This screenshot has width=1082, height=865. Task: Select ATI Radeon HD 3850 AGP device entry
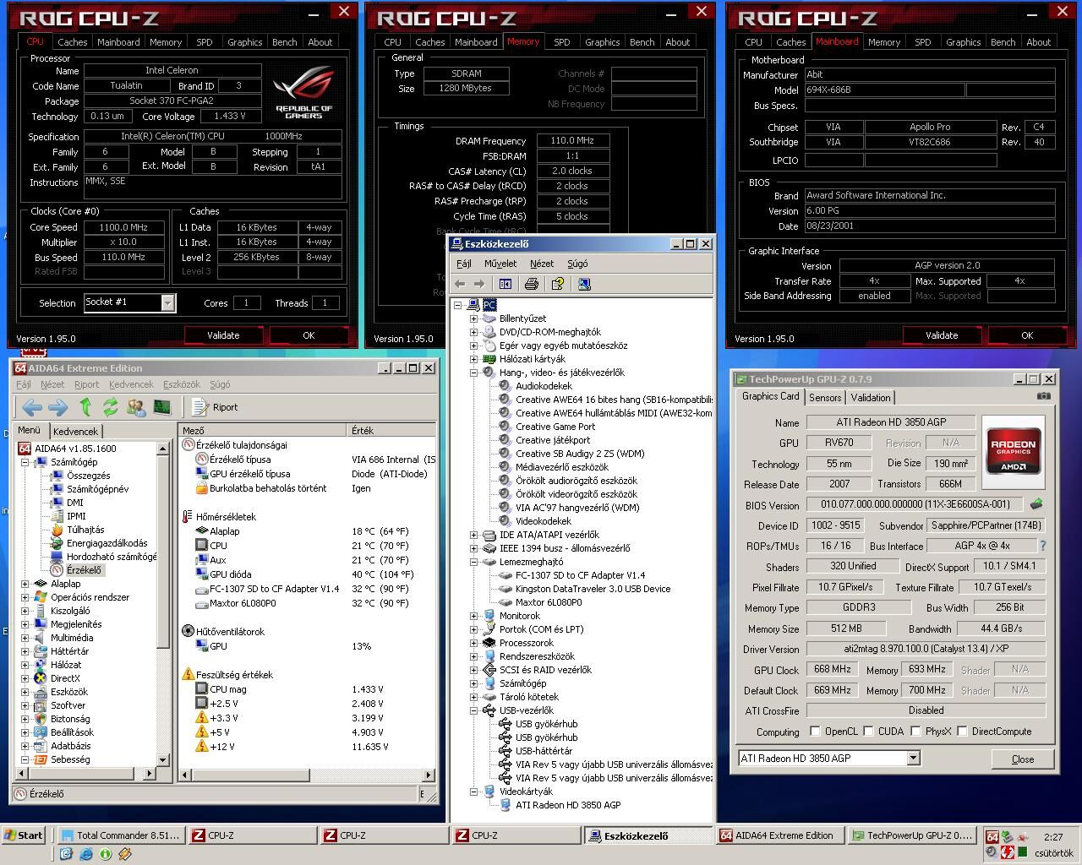click(568, 805)
